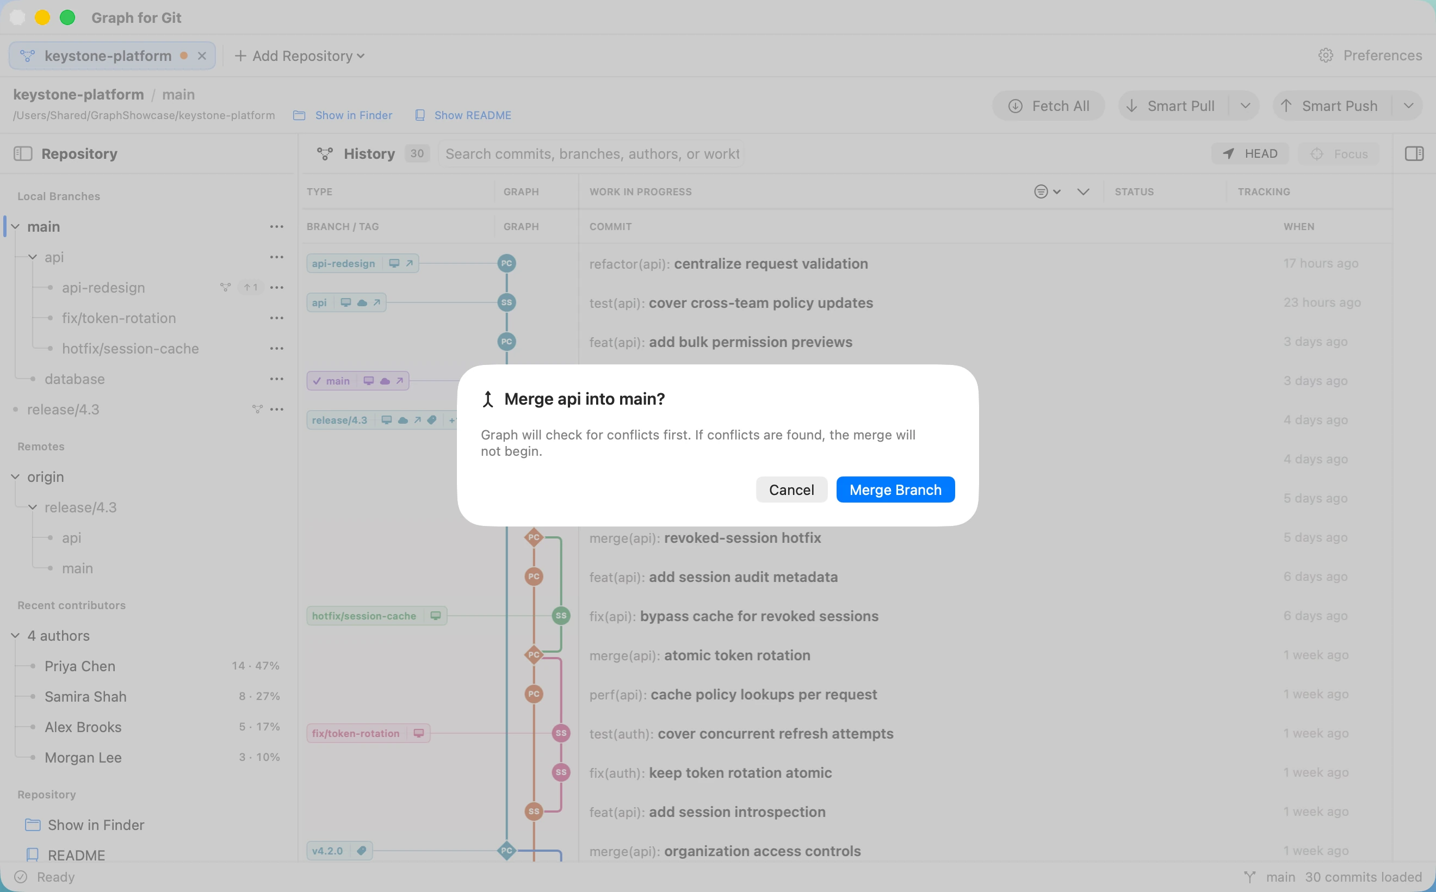Image resolution: width=1436 pixels, height=892 pixels.
Task: Open Add Repository dropdown
Action: click(x=300, y=56)
